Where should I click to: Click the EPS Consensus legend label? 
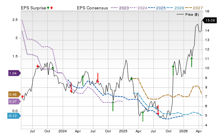(92, 8)
